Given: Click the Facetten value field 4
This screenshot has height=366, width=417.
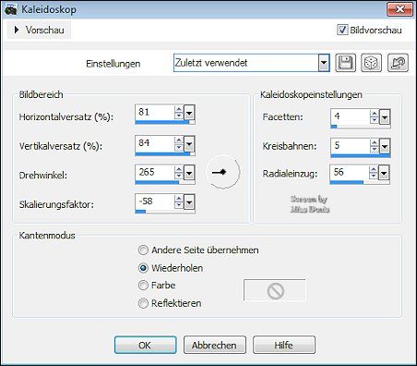Looking at the screenshot, I should pos(350,116).
